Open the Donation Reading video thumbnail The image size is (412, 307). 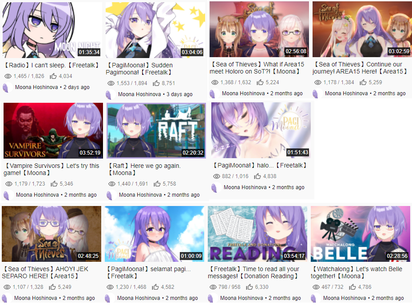[x=257, y=234]
